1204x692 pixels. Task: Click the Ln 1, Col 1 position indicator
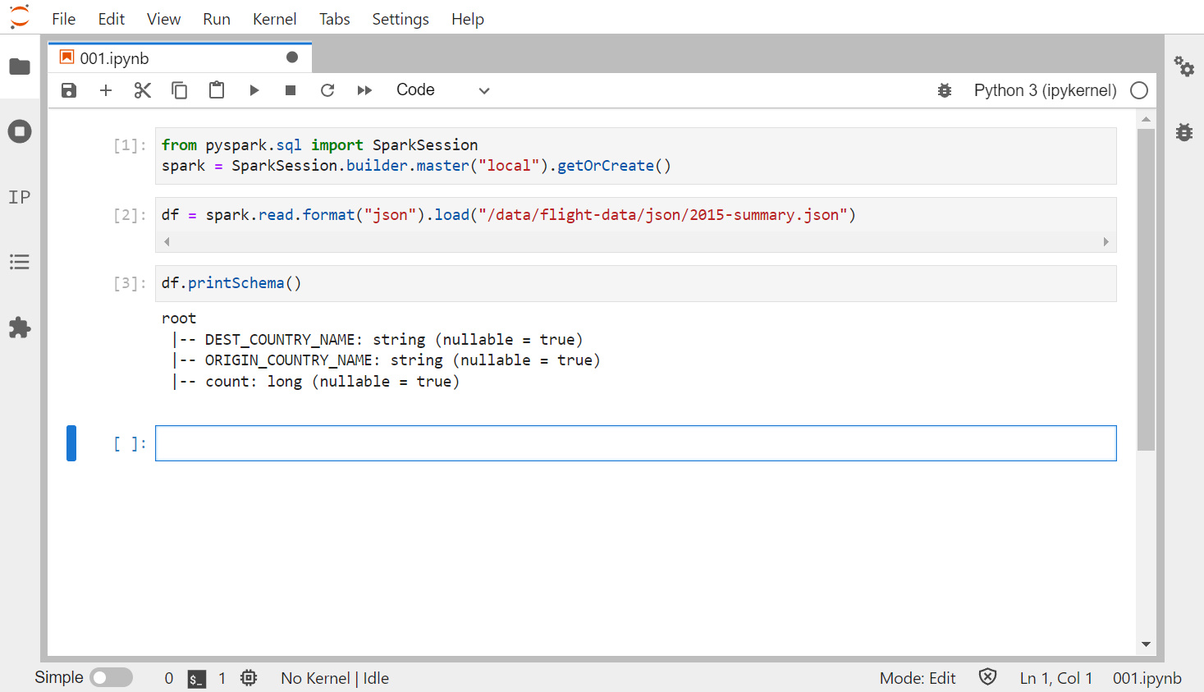[x=1056, y=678]
